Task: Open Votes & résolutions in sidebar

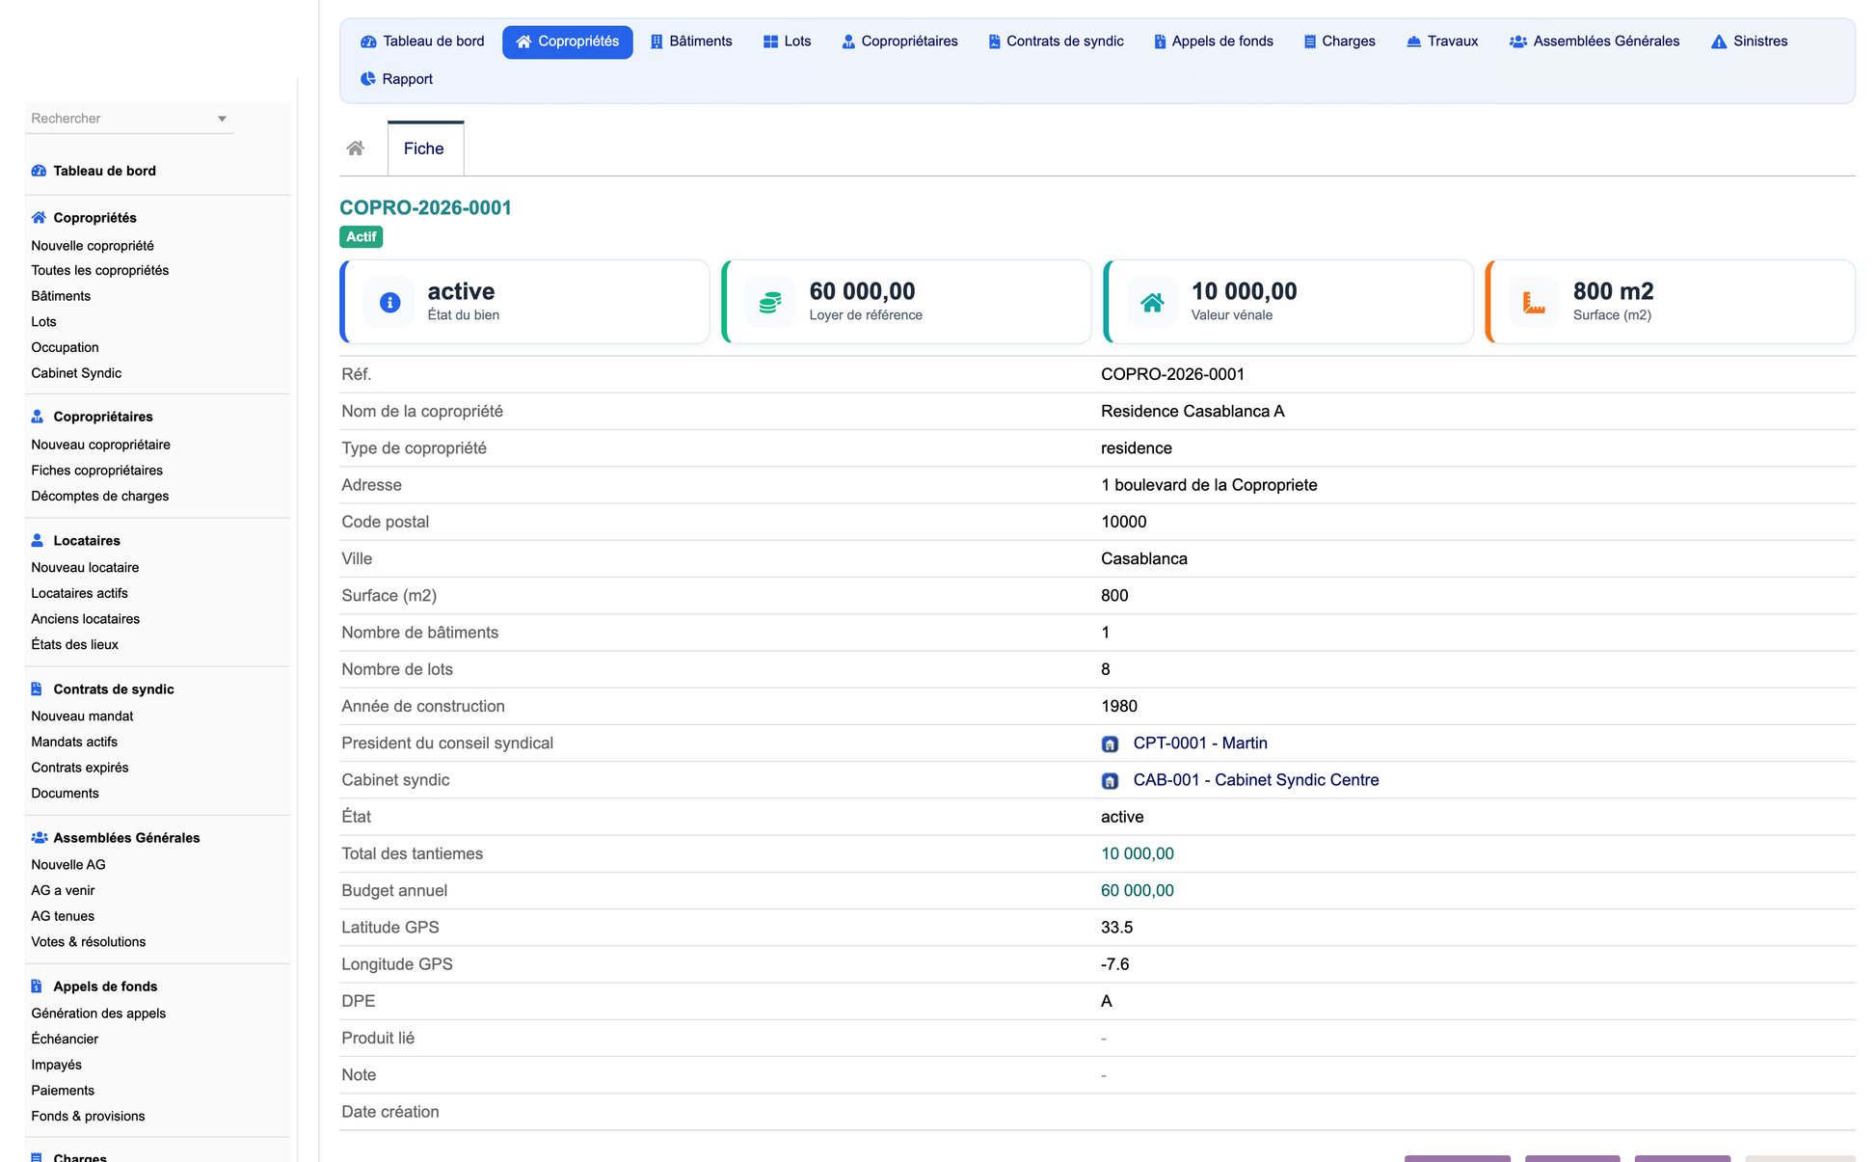Action: tap(88, 942)
